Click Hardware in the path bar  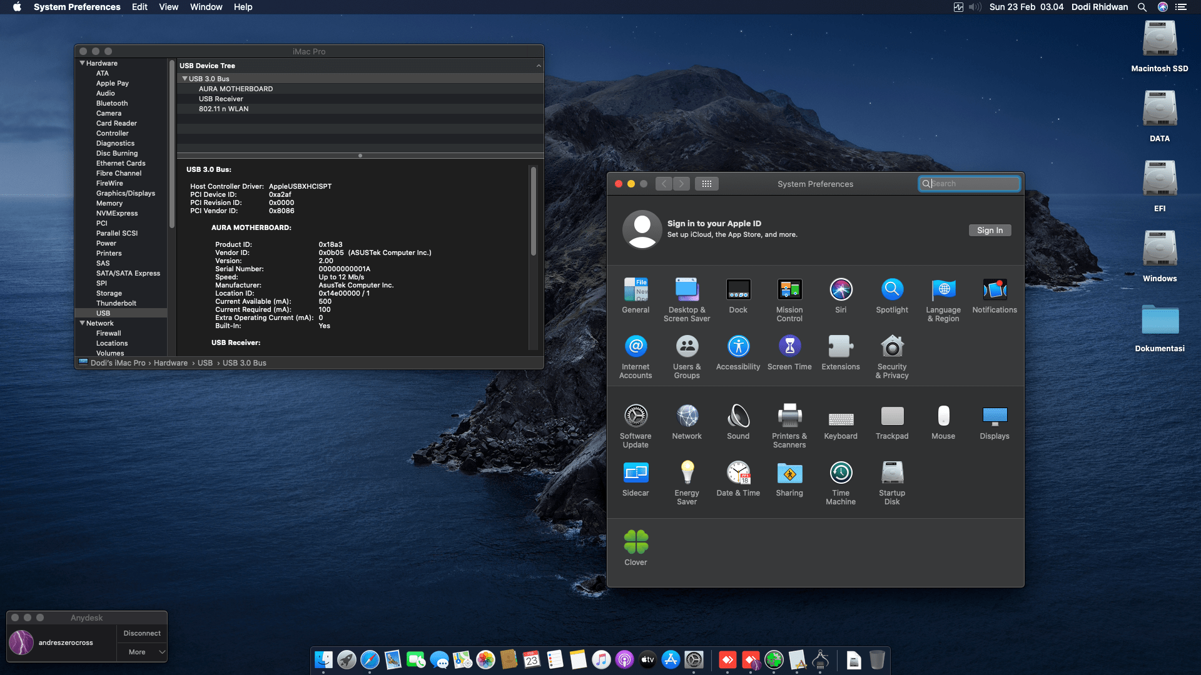click(x=171, y=363)
